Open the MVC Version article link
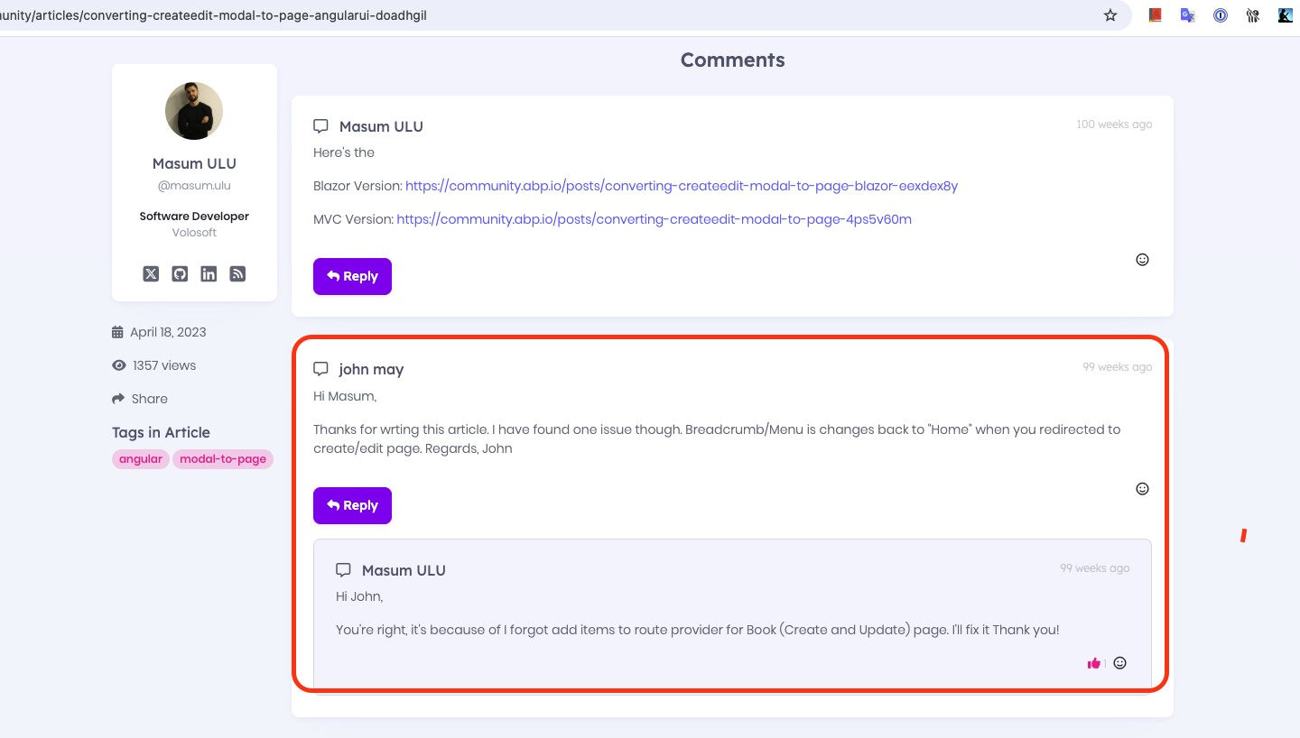1300x738 pixels. point(654,219)
